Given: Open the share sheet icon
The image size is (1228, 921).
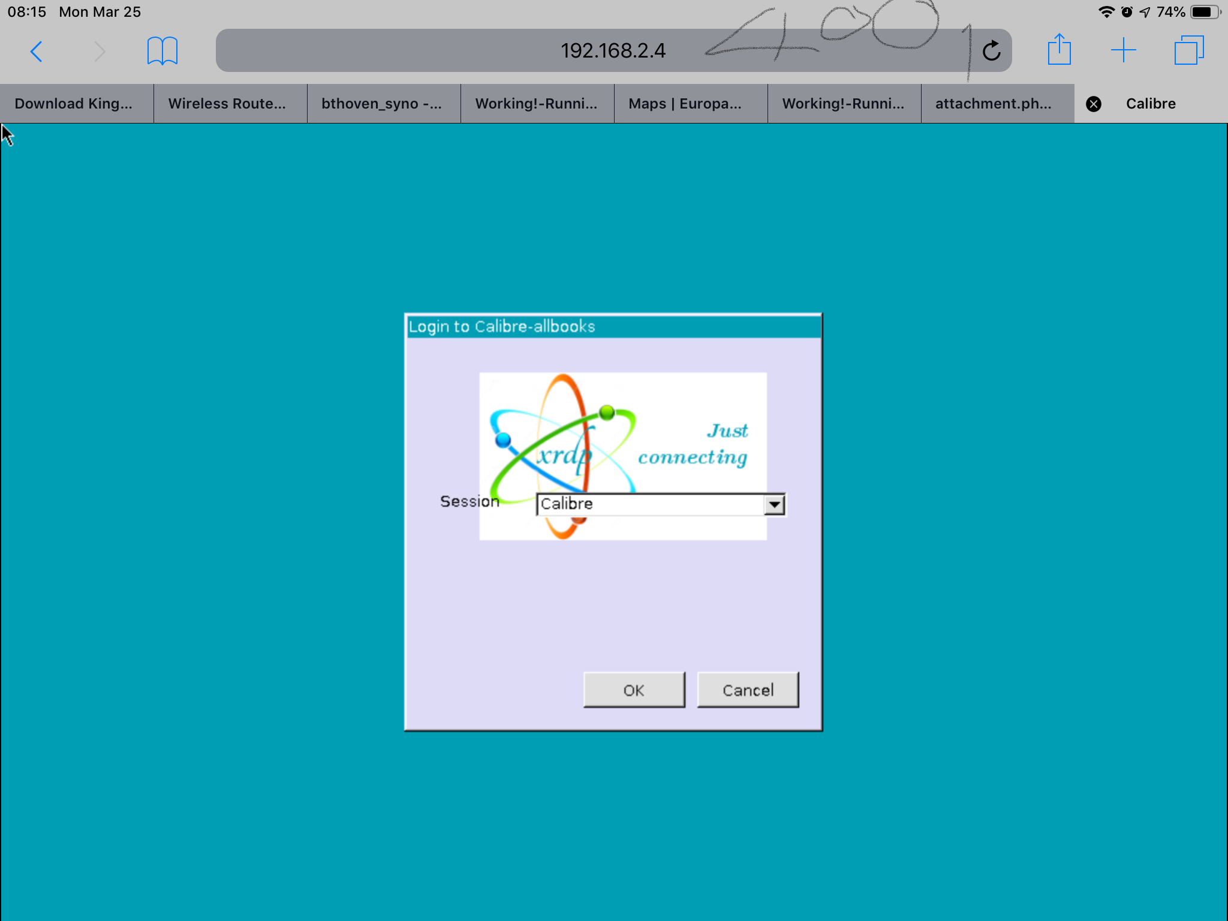Looking at the screenshot, I should (x=1059, y=50).
